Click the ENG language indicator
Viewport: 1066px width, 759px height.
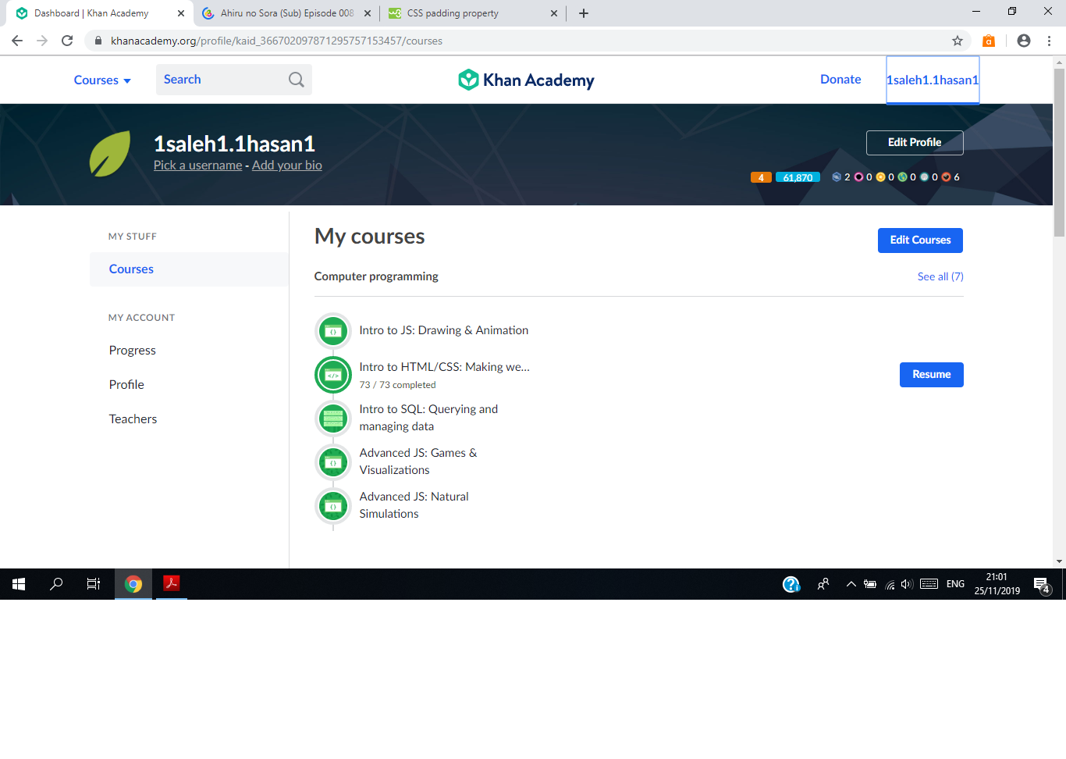click(955, 584)
